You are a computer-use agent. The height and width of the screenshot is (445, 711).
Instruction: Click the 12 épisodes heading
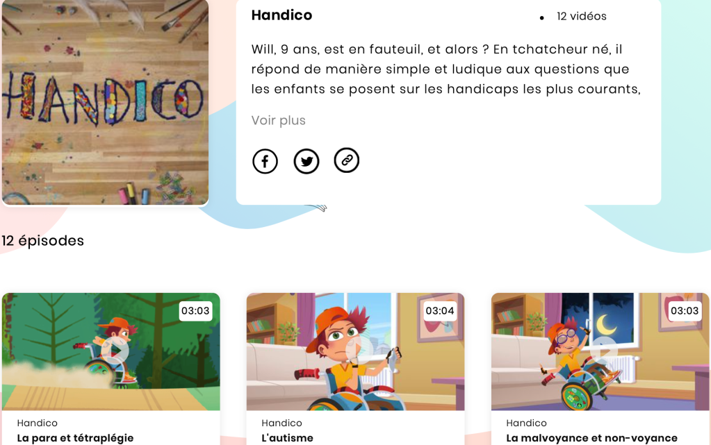42,241
